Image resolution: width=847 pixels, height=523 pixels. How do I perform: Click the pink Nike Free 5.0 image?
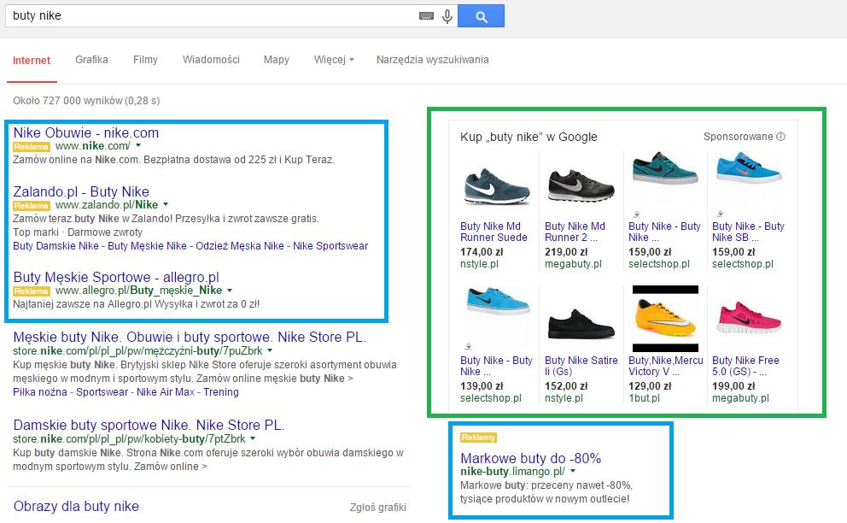(x=746, y=319)
